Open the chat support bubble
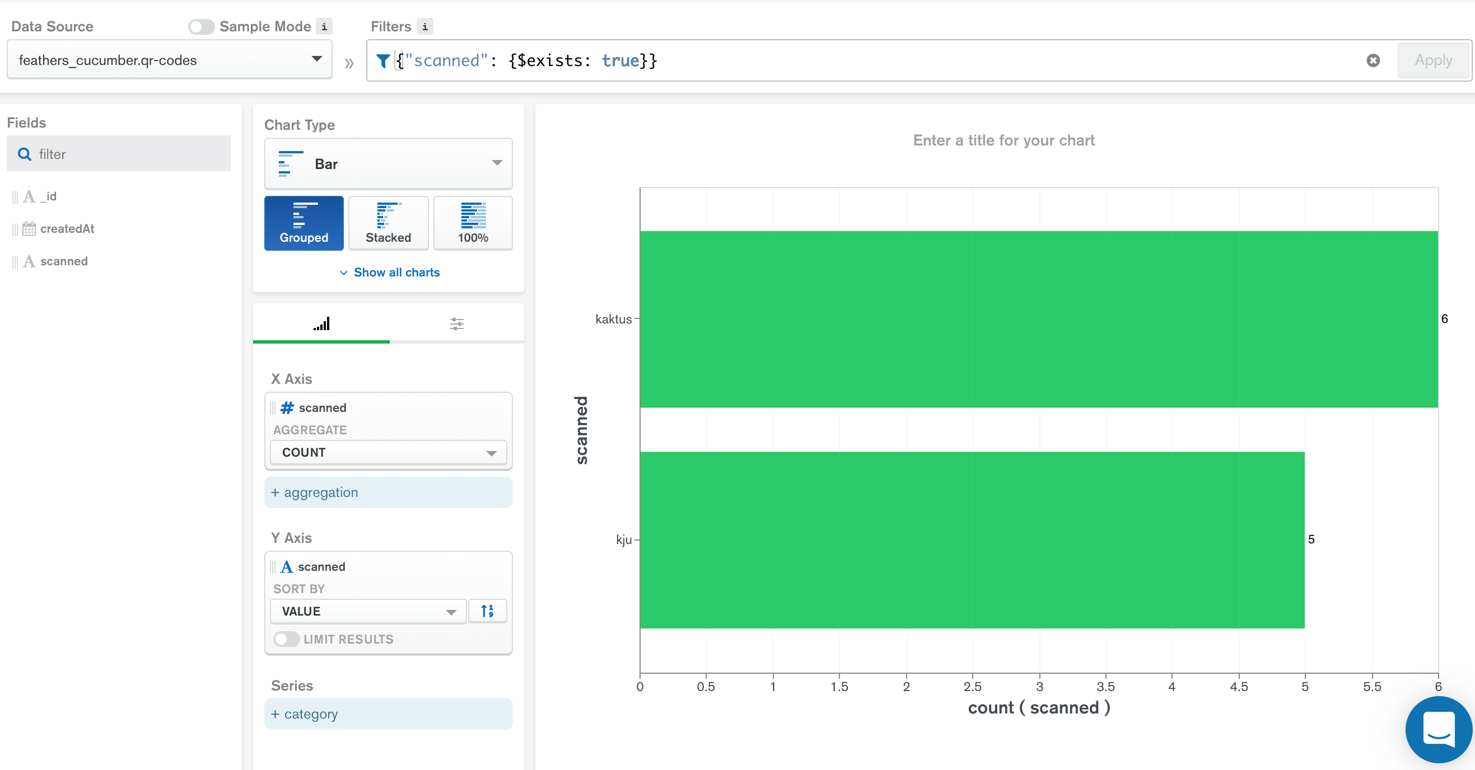This screenshot has width=1475, height=770. pyautogui.click(x=1438, y=729)
